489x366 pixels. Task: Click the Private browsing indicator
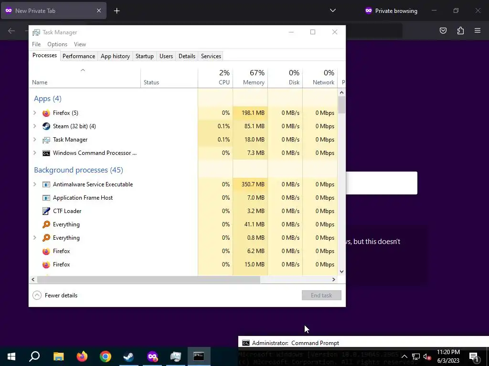click(391, 10)
